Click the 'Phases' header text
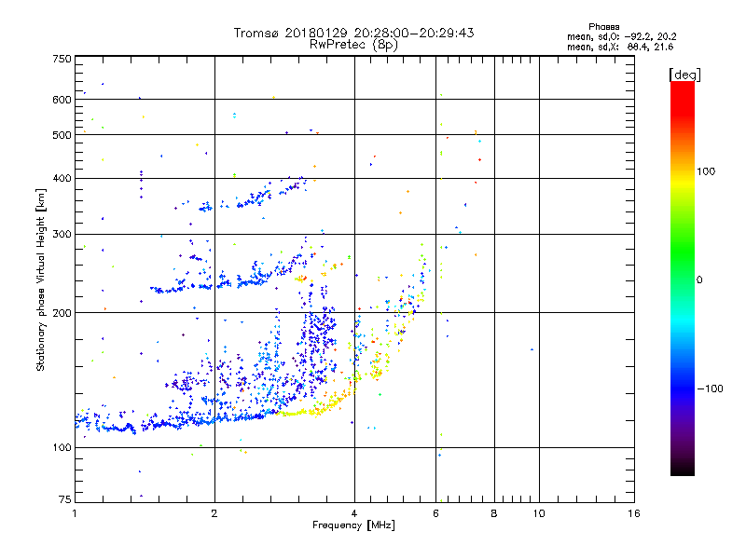 click(603, 27)
